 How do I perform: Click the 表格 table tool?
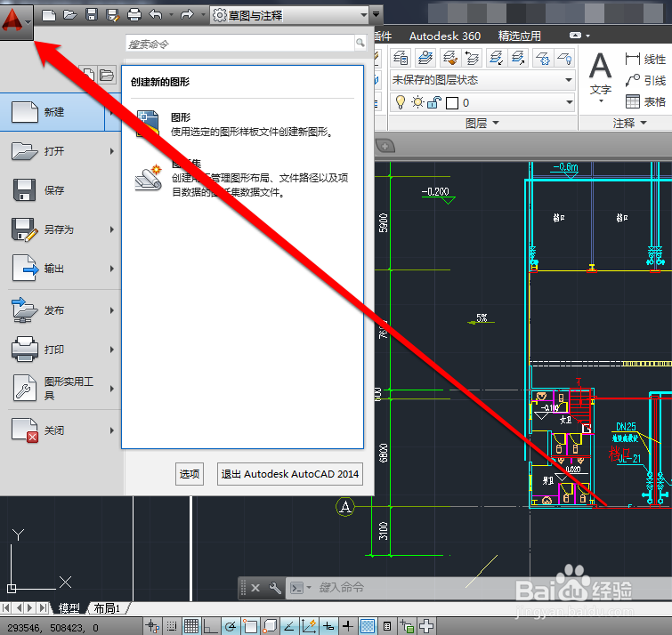(645, 102)
